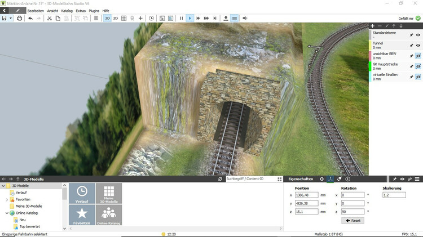This screenshot has height=237, width=423.
Task: Collapse the Online-Katalog tree node
Action: tap(7, 213)
